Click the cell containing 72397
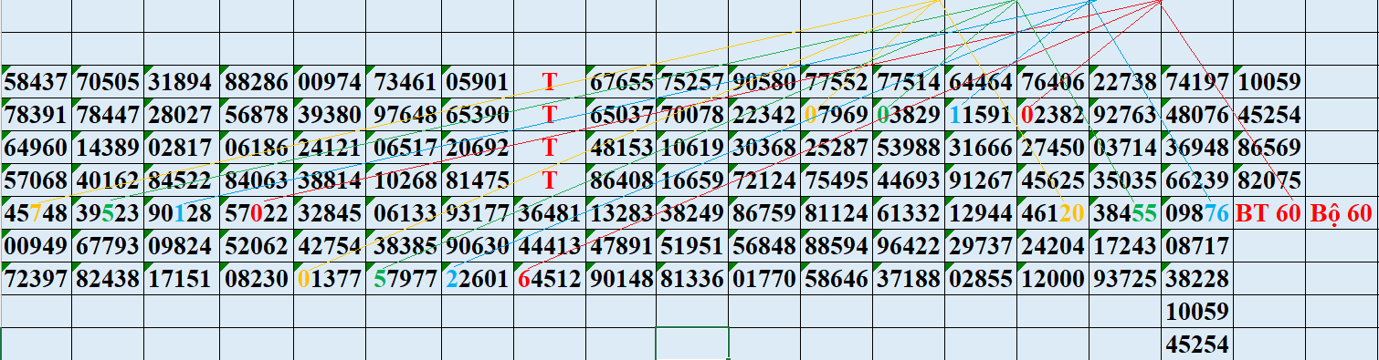The height and width of the screenshot is (360, 1379). (37, 278)
